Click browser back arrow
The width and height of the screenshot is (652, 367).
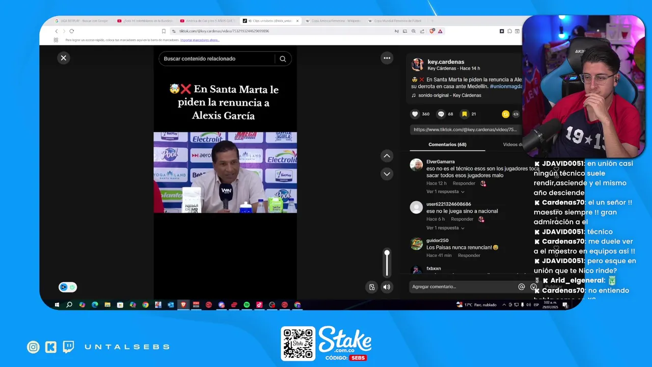[56, 31]
